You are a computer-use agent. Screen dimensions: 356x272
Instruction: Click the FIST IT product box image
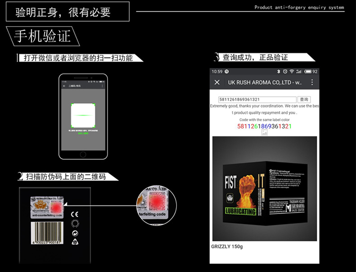[x=264, y=189]
